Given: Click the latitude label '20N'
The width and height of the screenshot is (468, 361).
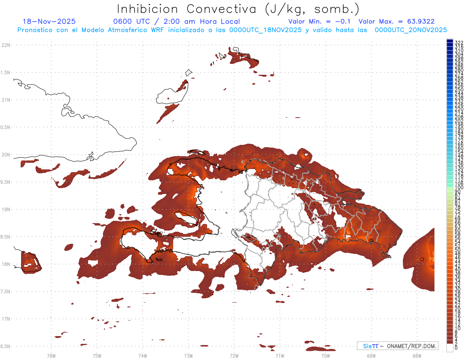Looking at the screenshot, I should click(x=6, y=155).
